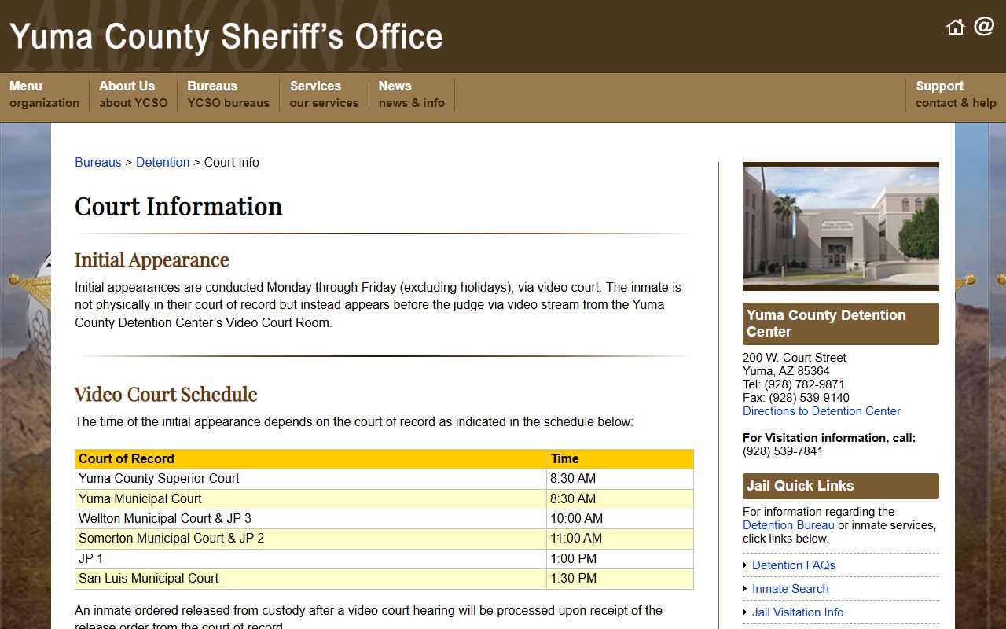Viewport: 1006px width, 629px height.
Task: Open the Detention FAQs quick link
Action: point(793,565)
